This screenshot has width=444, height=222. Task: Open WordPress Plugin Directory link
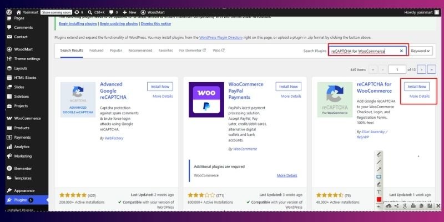click(x=221, y=37)
